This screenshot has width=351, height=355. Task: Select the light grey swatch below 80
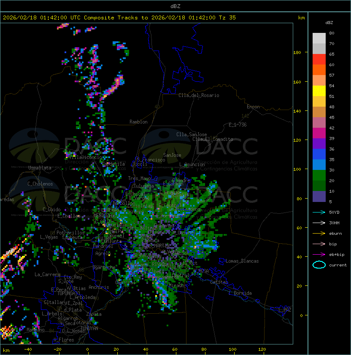319,38
